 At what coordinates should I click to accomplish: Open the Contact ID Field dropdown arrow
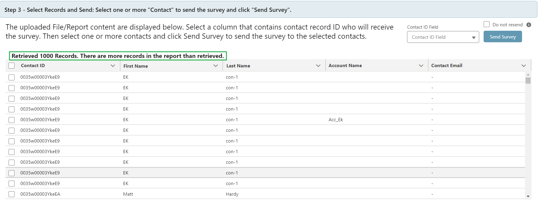tap(473, 37)
